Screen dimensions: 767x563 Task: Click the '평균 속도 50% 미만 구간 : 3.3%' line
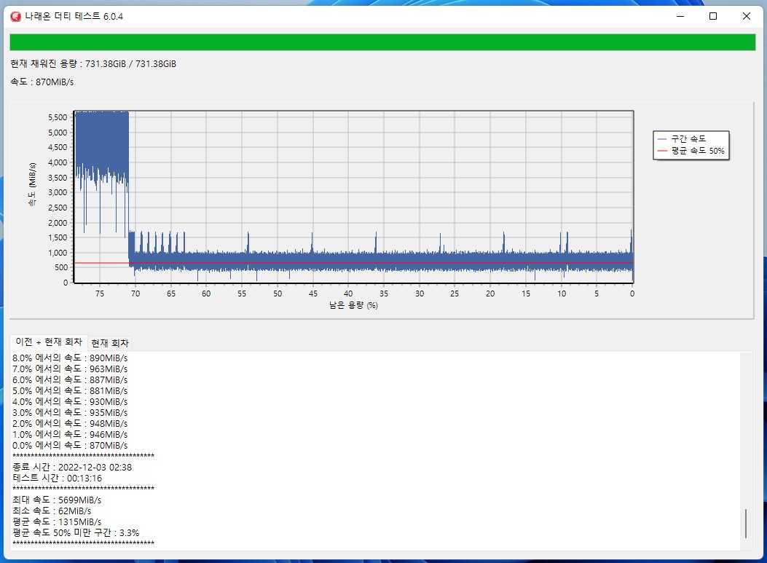76,532
